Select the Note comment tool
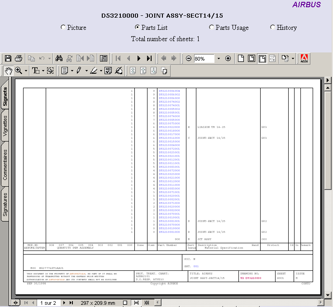Viewport: 333px width, 307px height. click(x=64, y=71)
